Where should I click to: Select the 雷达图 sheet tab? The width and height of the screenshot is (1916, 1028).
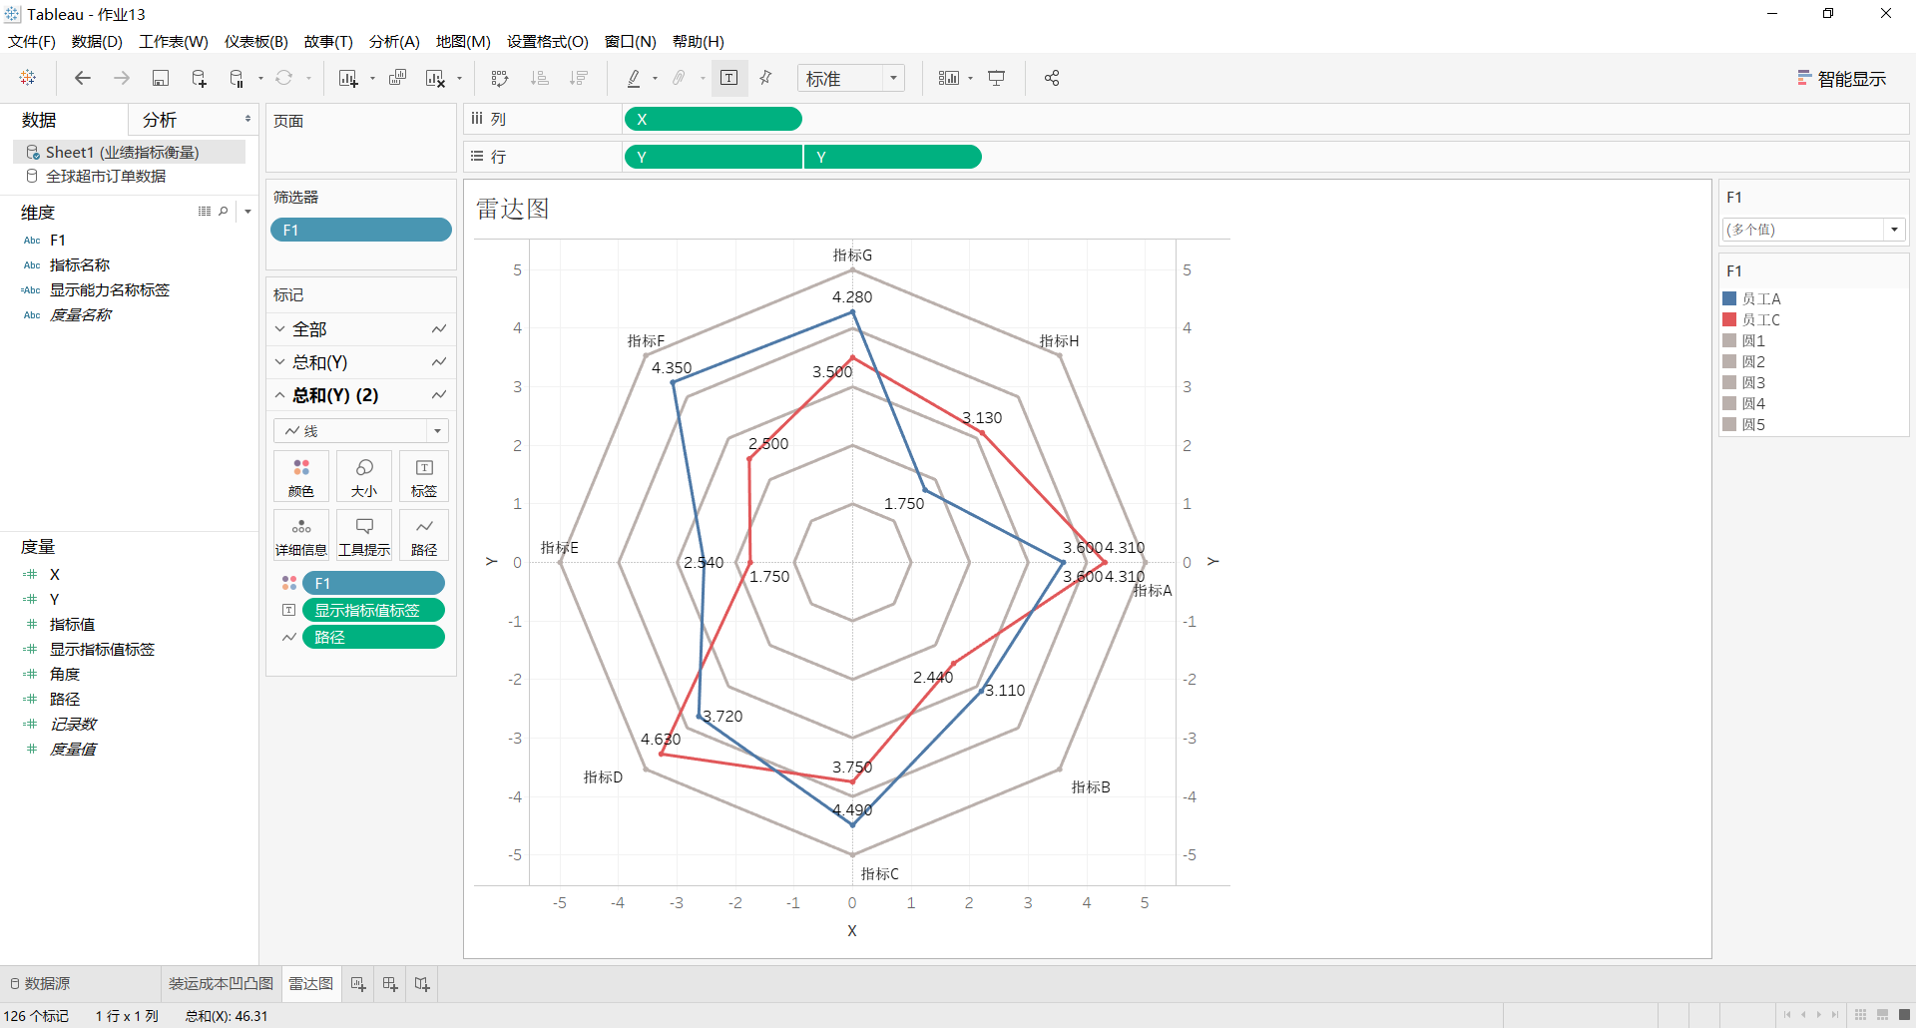click(310, 984)
